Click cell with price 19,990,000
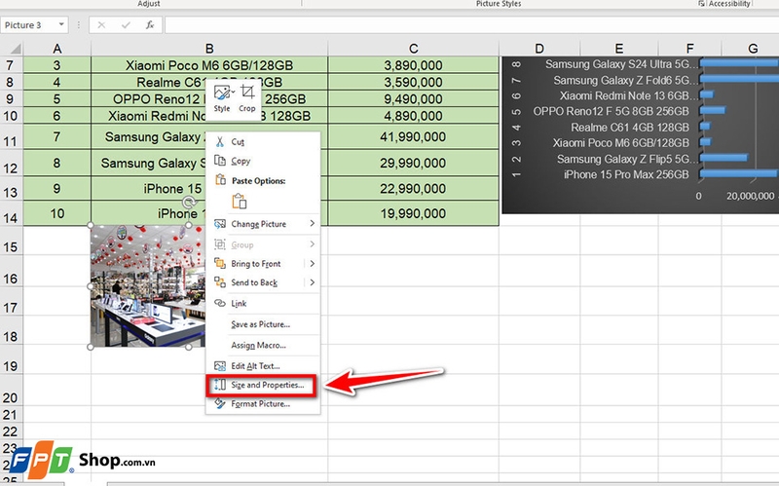 pos(413,213)
